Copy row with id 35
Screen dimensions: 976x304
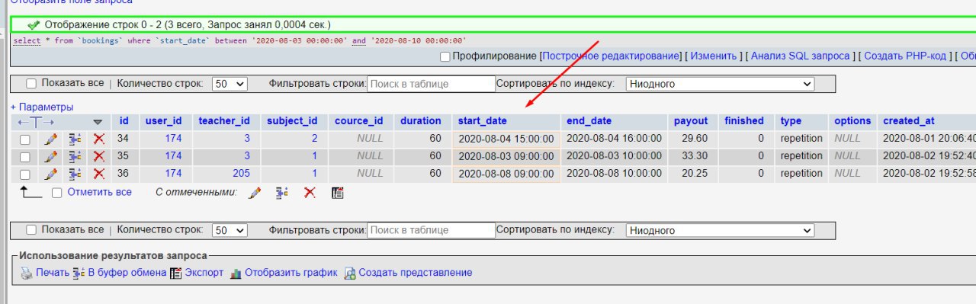75,156
